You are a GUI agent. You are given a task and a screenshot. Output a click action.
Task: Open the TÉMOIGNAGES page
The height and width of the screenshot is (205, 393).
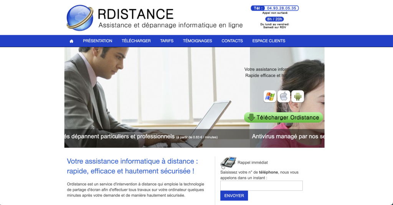coord(197,41)
